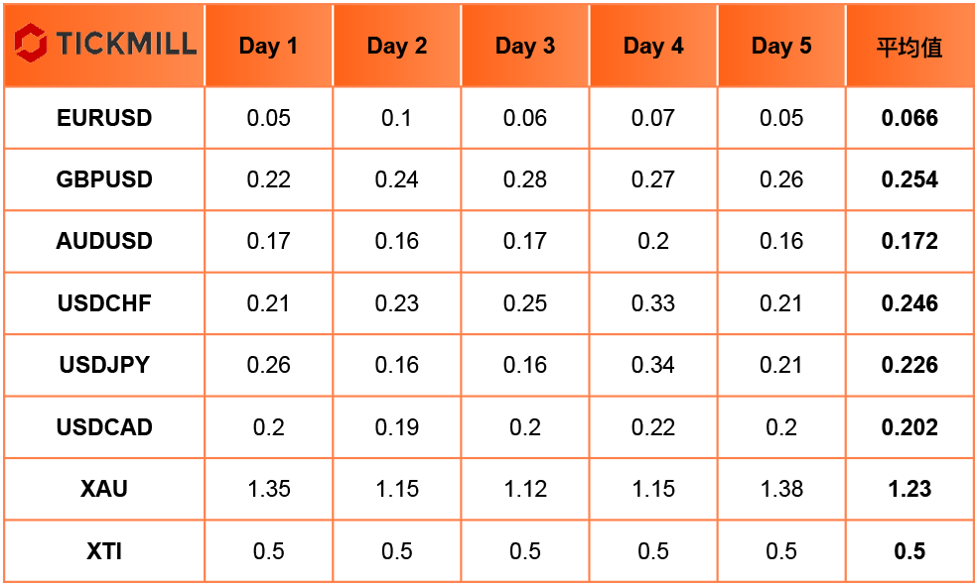Viewport: 978px width, 587px height.
Task: Select XAU average value 1.23
Action: coord(909,489)
